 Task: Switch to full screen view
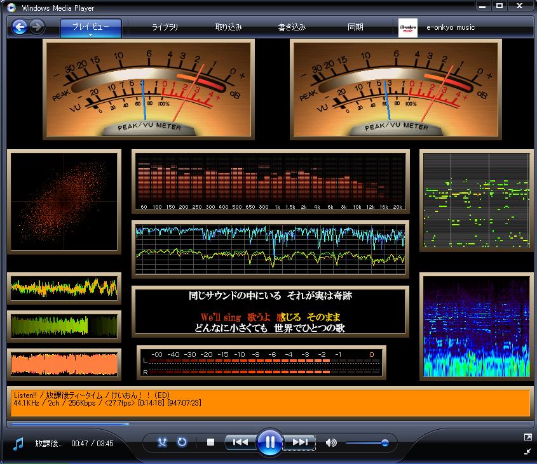coord(527,437)
